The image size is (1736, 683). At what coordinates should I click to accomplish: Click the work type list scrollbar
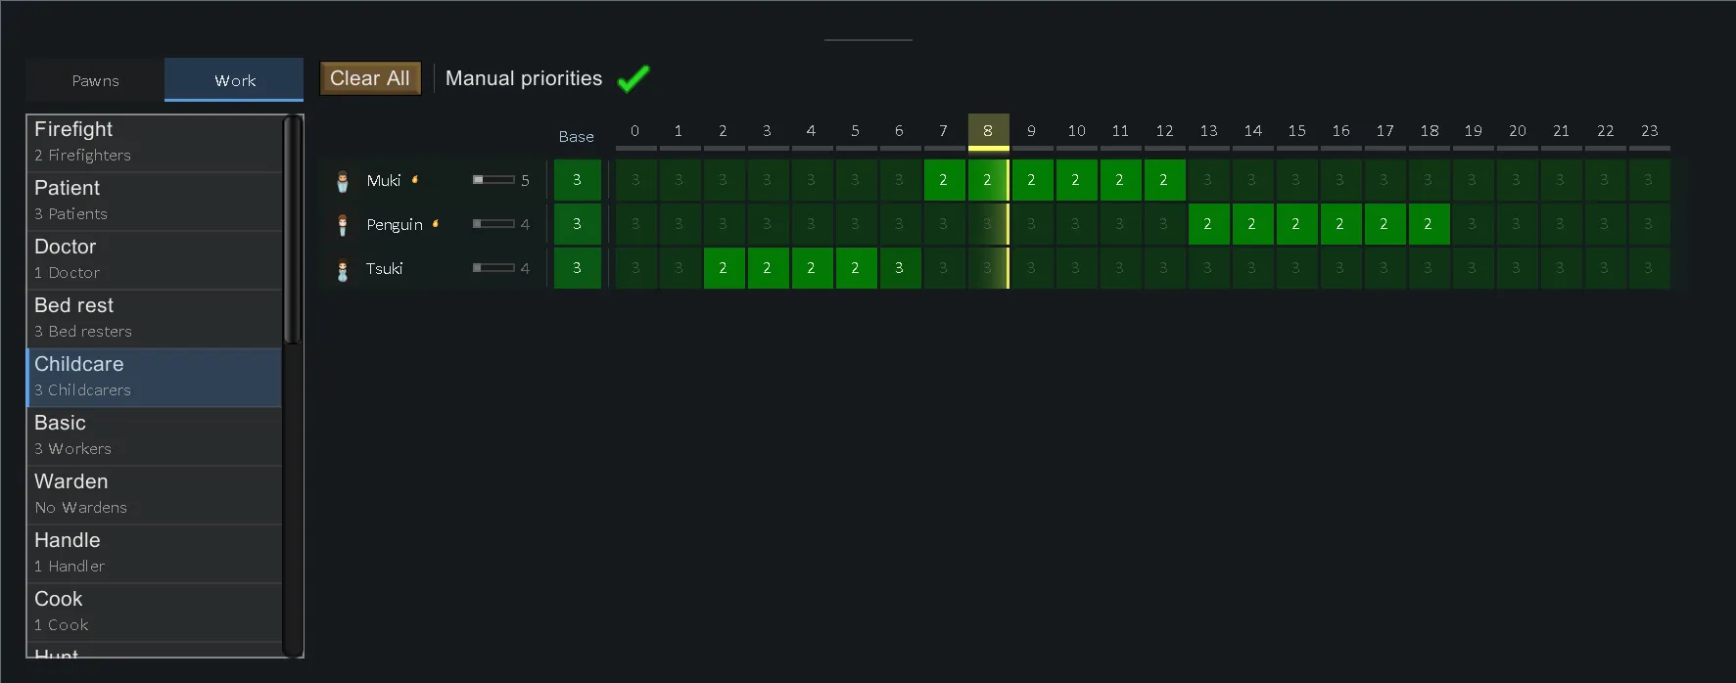(x=292, y=230)
